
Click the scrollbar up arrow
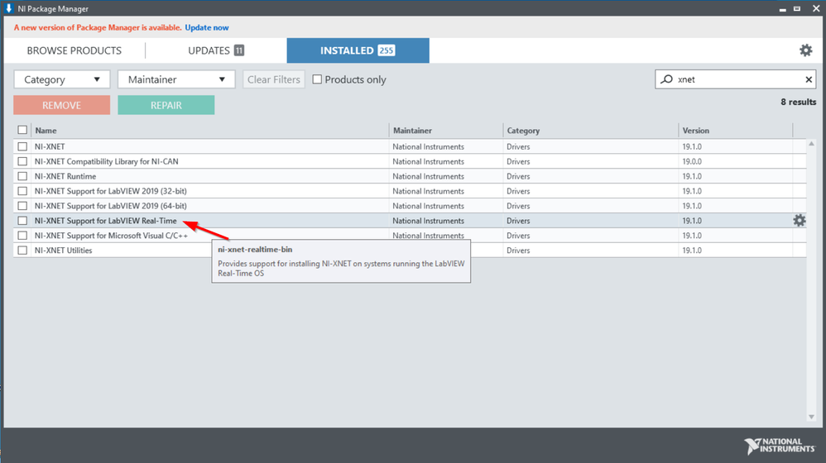(x=811, y=144)
